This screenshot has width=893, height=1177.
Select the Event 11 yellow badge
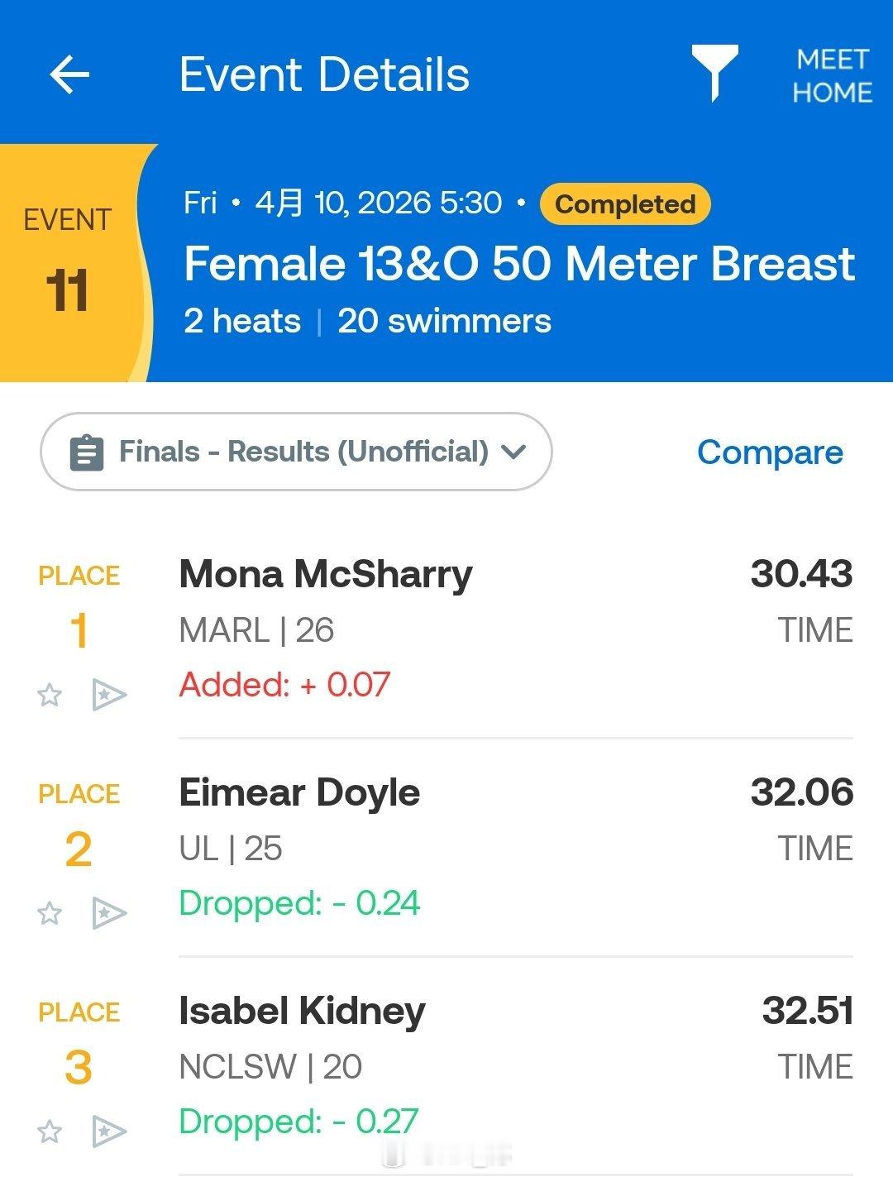[69, 263]
